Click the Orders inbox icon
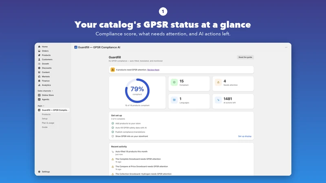 (39, 51)
